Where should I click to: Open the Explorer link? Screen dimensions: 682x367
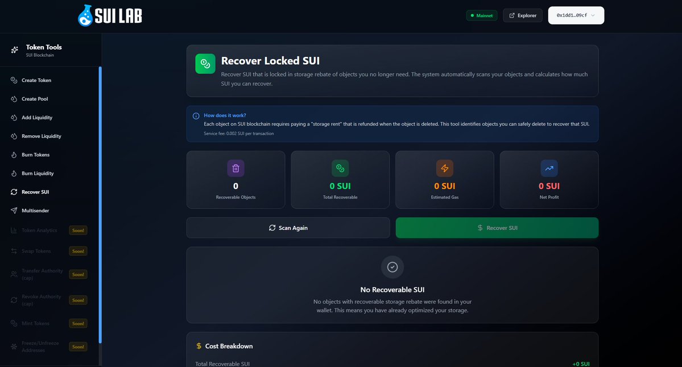tap(522, 15)
